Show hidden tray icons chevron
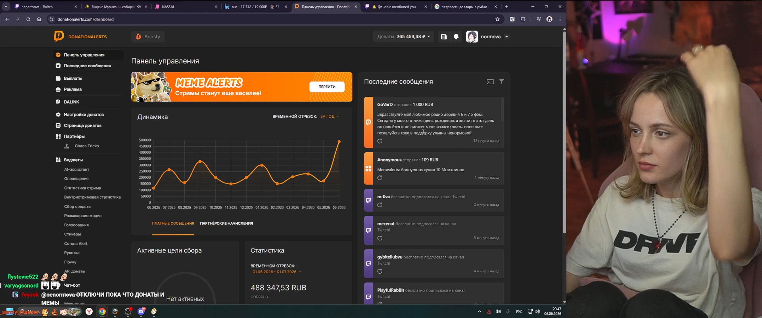 (x=479, y=312)
